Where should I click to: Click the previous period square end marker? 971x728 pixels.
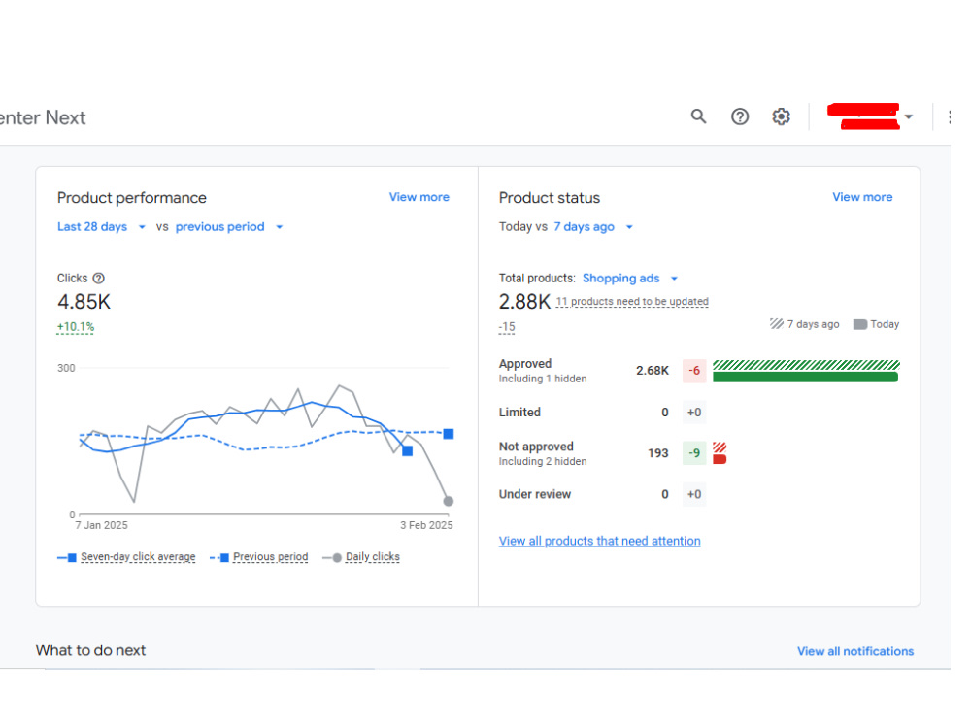tap(449, 434)
